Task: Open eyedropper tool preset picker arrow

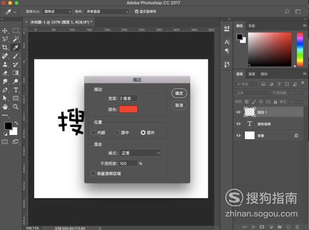Action: (15, 12)
